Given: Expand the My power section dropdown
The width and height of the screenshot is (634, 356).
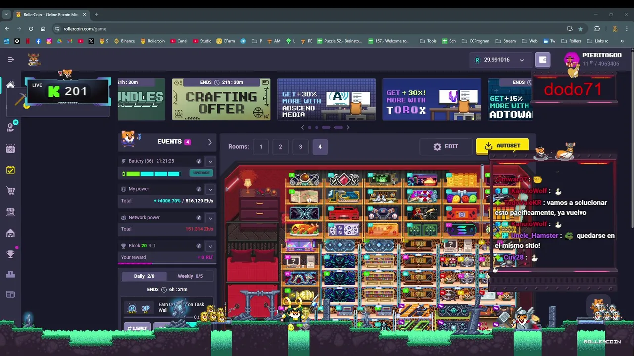Looking at the screenshot, I should pyautogui.click(x=211, y=189).
